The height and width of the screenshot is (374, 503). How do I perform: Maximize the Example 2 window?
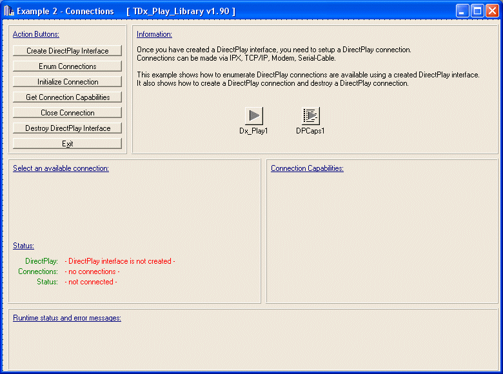click(477, 11)
